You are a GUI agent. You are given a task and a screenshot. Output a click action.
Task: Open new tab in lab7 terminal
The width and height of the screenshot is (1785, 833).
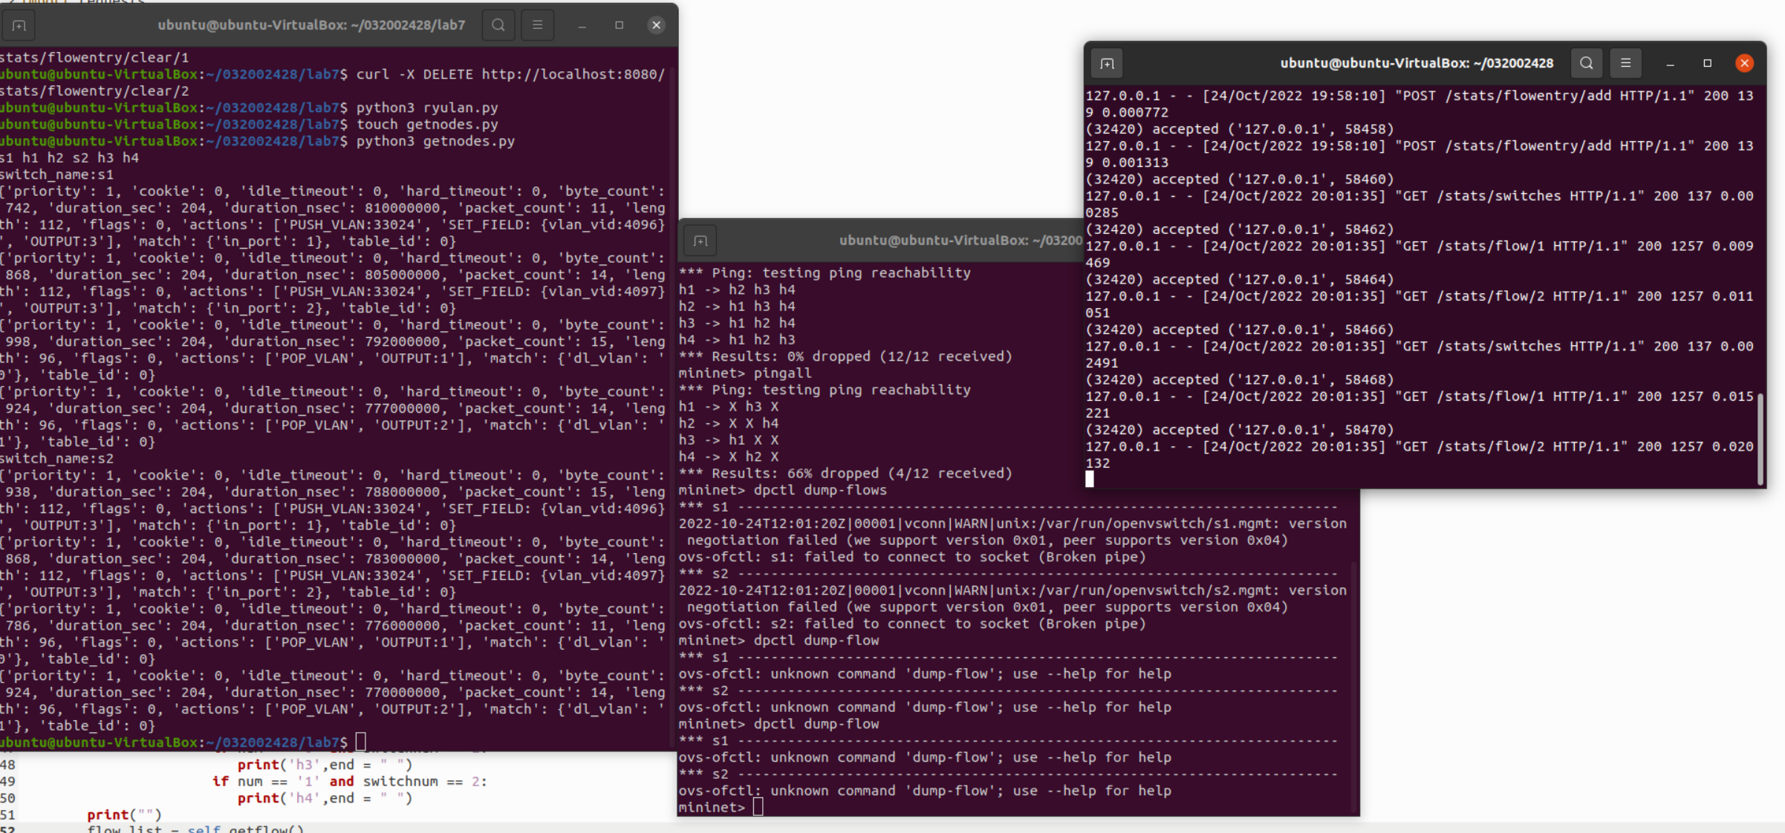tap(19, 25)
